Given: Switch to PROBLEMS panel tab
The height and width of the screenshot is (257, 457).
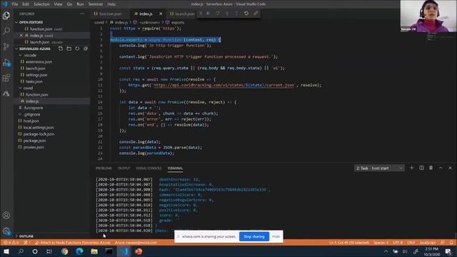Looking at the screenshot, I should 104,168.
